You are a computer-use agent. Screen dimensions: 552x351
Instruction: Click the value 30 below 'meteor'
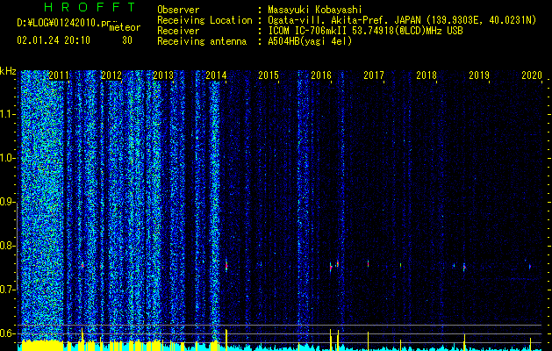coord(127,40)
